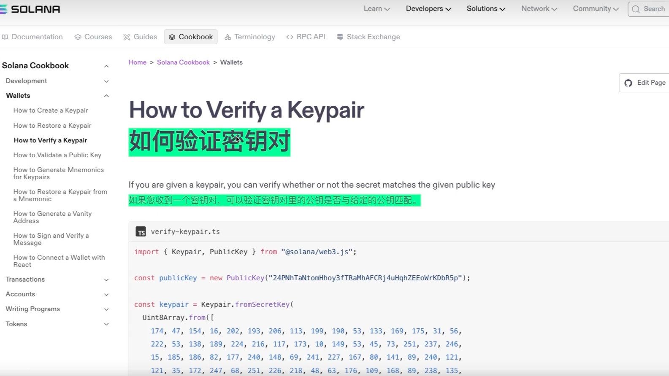This screenshot has height=376, width=669.
Task: Click the Keypair.fromSecretKey code text
Action: tap(245, 304)
